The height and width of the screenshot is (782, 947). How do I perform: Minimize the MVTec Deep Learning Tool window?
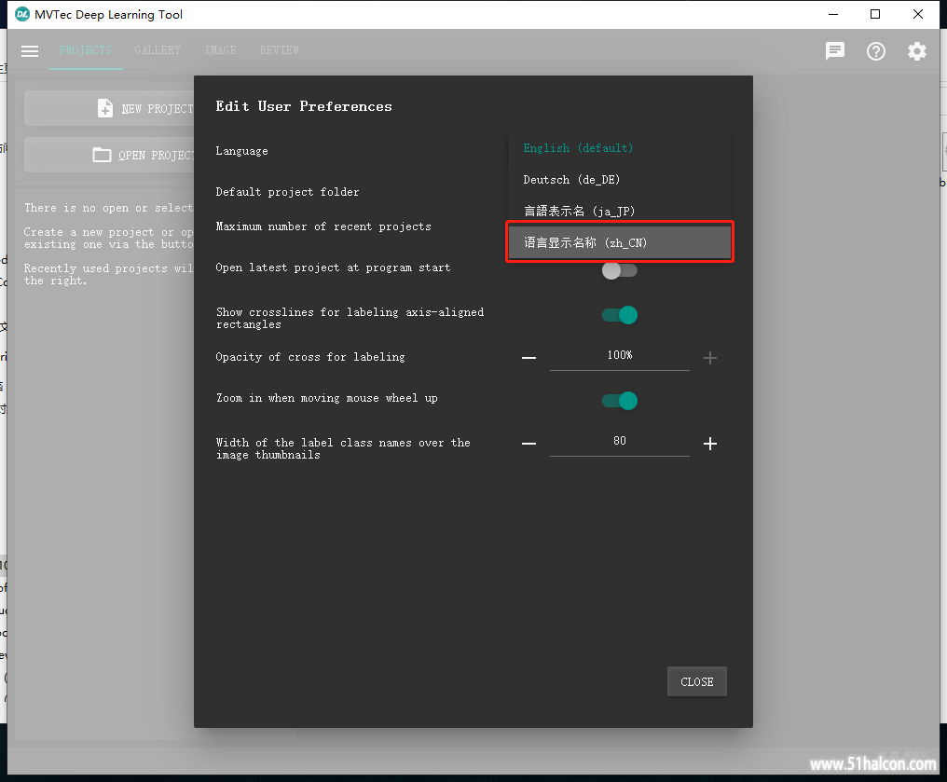point(833,15)
